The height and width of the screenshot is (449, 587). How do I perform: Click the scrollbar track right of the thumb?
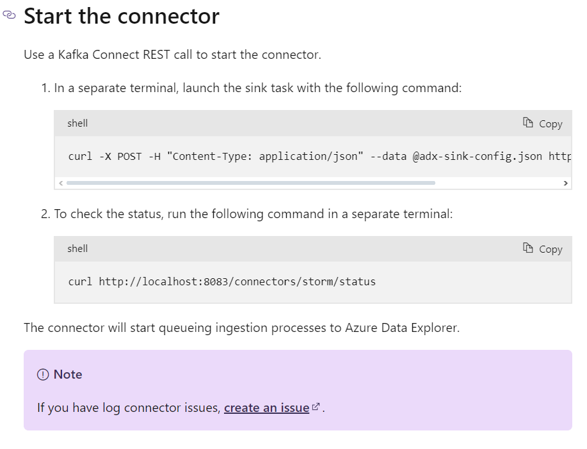coord(499,183)
